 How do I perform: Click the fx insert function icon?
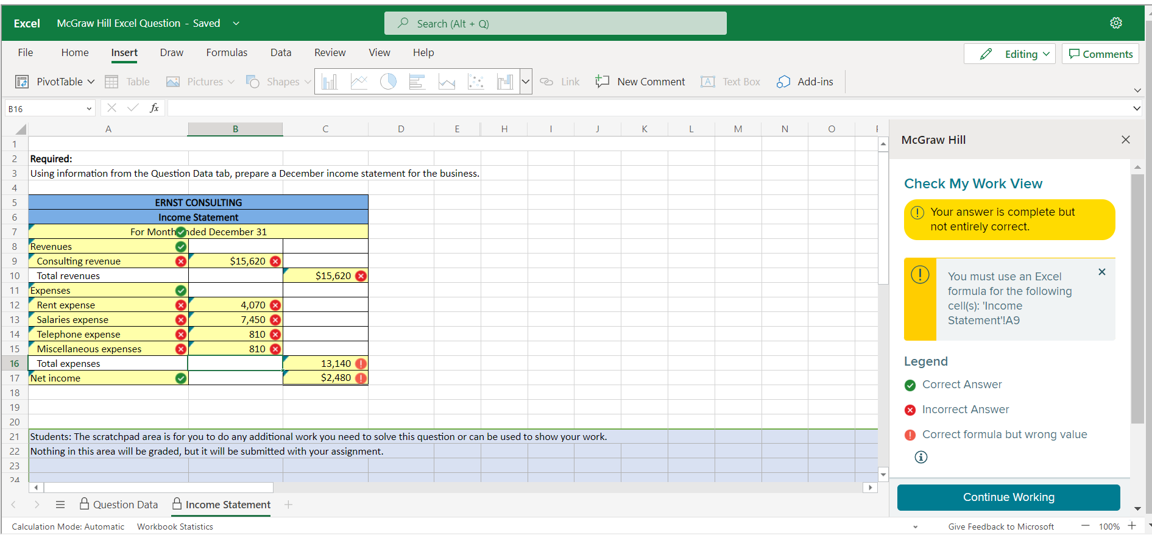[x=154, y=108]
